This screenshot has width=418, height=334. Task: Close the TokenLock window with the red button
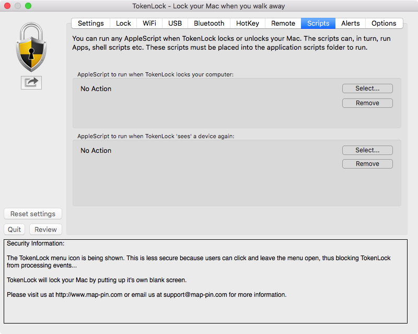click(7, 6)
